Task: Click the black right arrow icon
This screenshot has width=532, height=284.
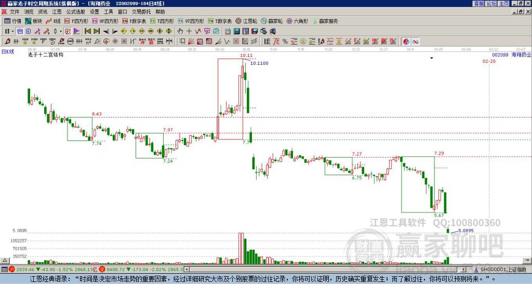Action: pyautogui.click(x=115, y=32)
